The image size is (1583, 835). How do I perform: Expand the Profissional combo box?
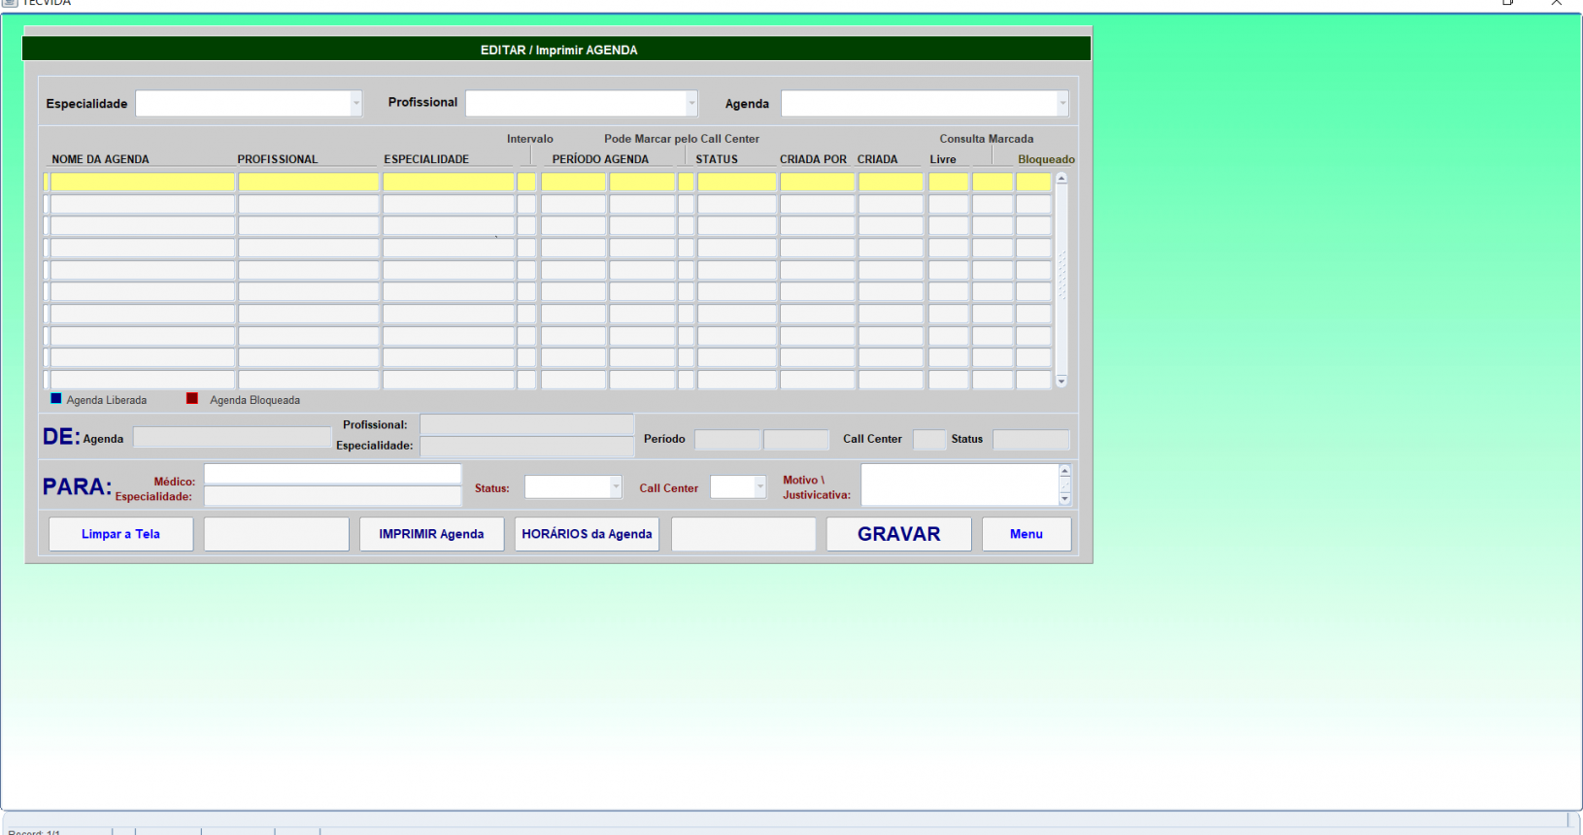tap(690, 104)
